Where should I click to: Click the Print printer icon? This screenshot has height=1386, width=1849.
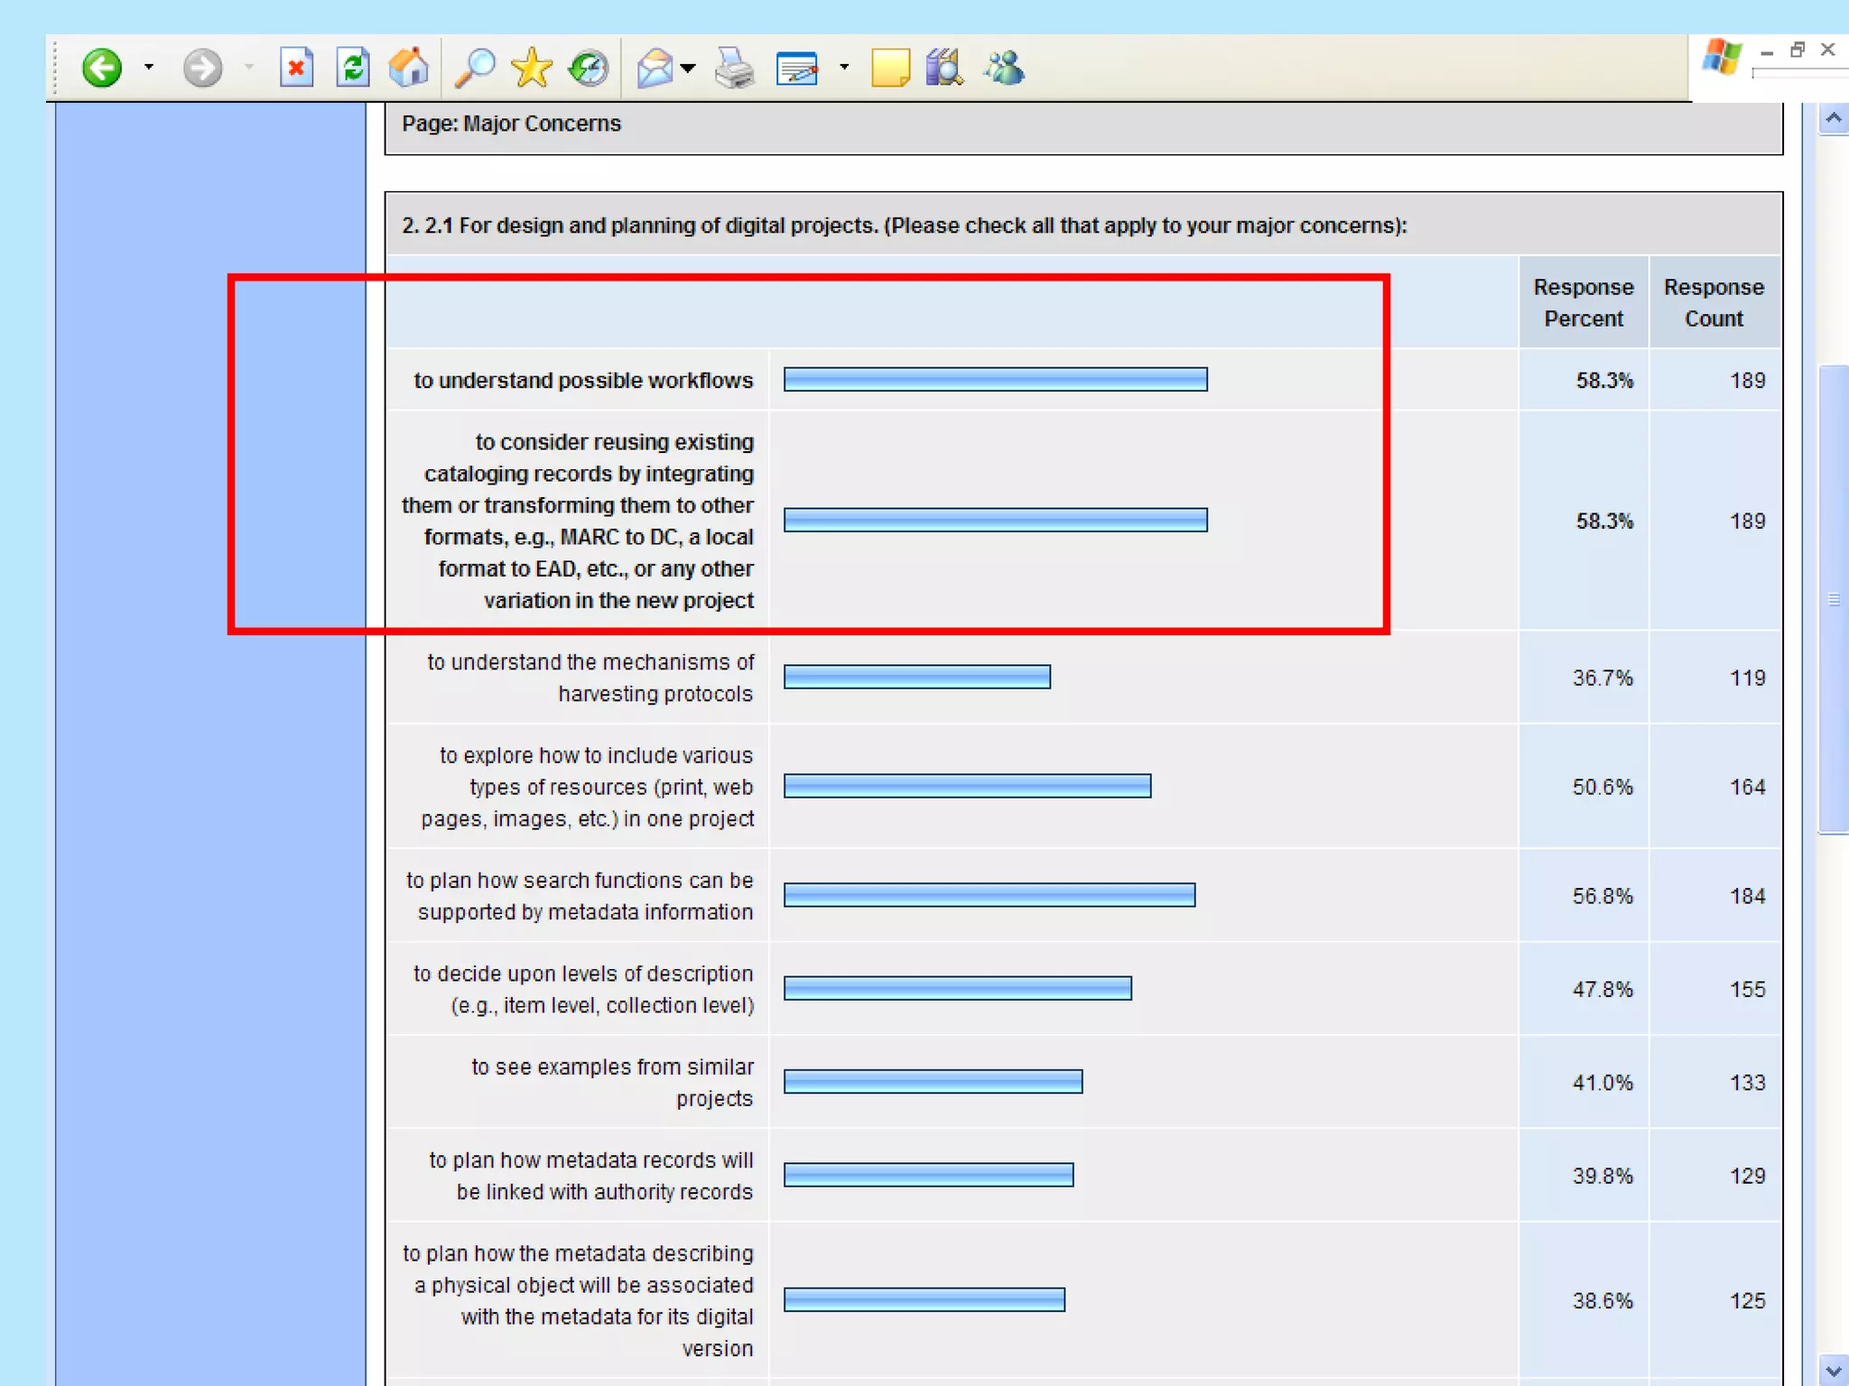734,68
